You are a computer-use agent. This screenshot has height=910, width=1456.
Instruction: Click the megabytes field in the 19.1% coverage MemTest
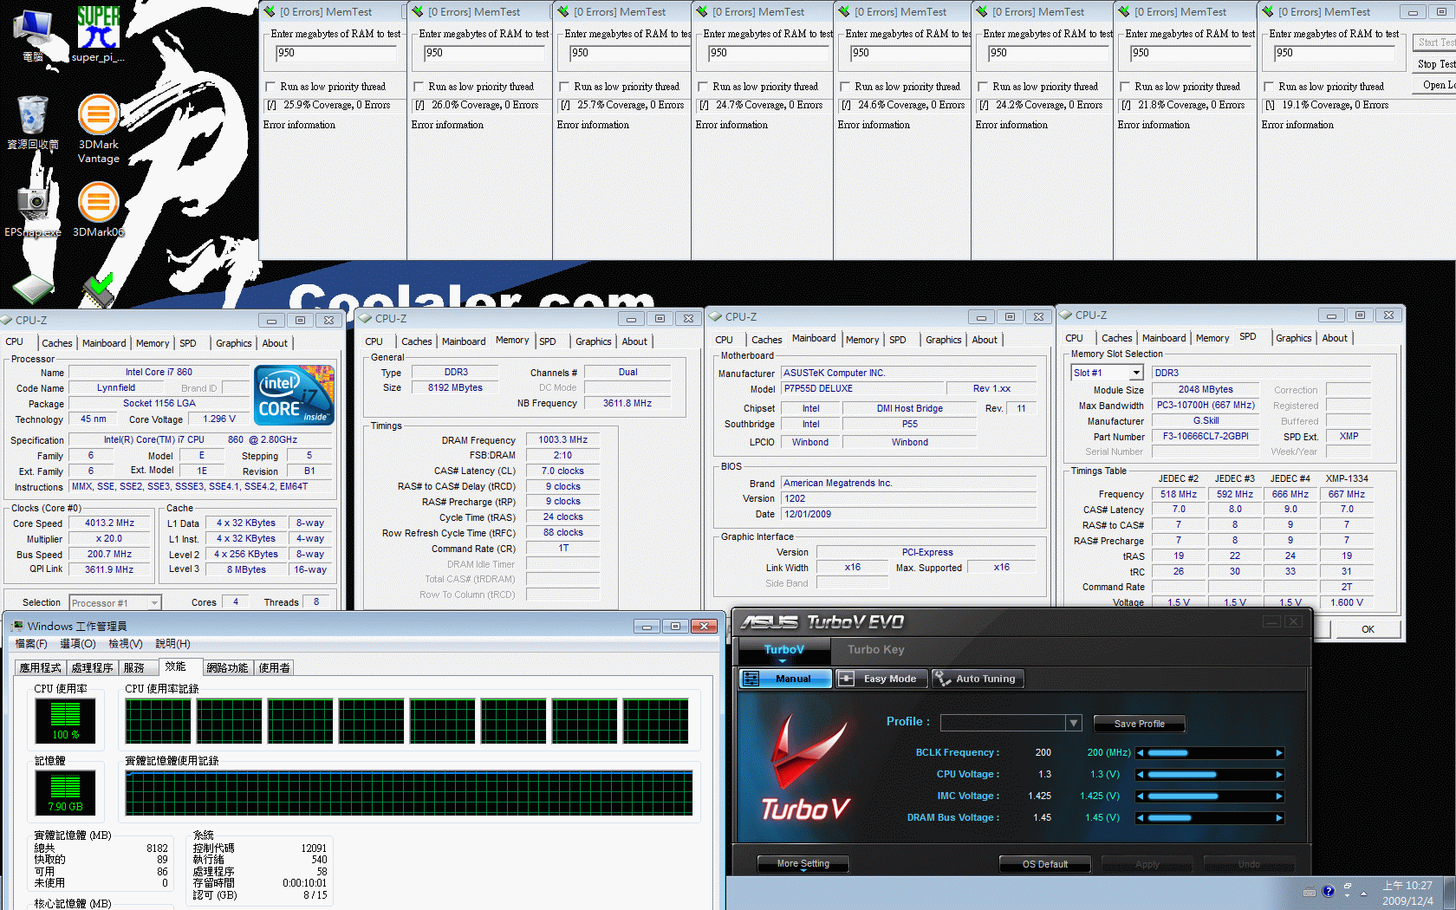click(1335, 53)
